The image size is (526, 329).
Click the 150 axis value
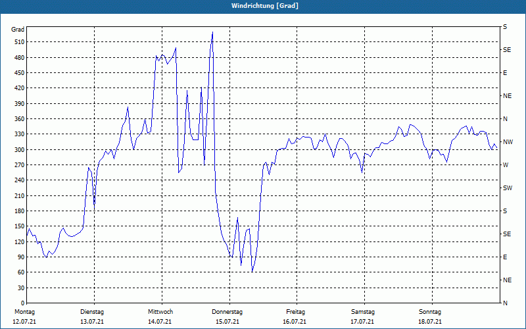tap(20, 226)
